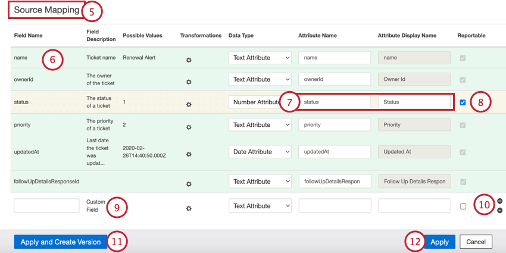Open the Number Attribute dropdown for status
Image resolution: width=506 pixels, height=253 pixels.
coord(256,102)
